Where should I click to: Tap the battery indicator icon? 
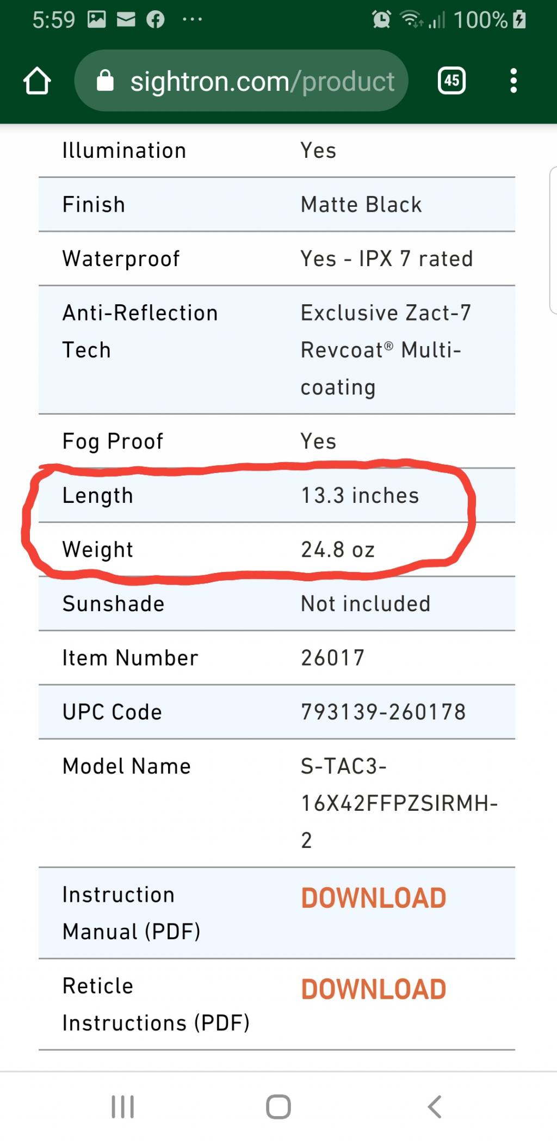tap(519, 20)
